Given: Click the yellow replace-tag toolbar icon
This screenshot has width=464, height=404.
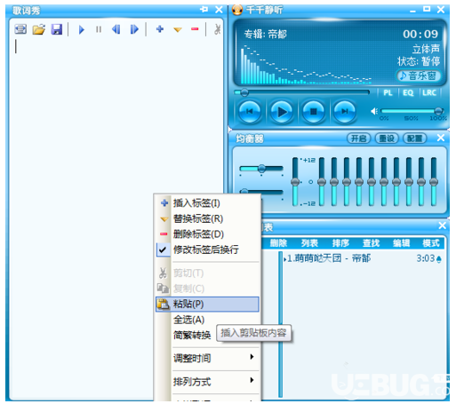Looking at the screenshot, I should tap(178, 29).
